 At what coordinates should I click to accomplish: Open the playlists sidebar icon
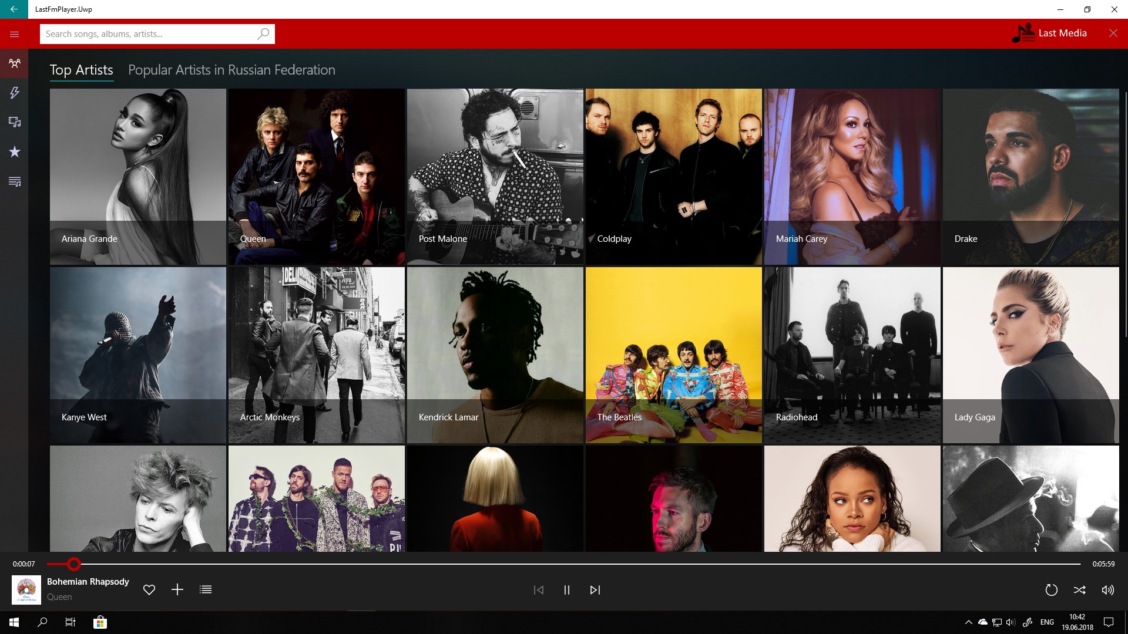pyautogui.click(x=14, y=182)
